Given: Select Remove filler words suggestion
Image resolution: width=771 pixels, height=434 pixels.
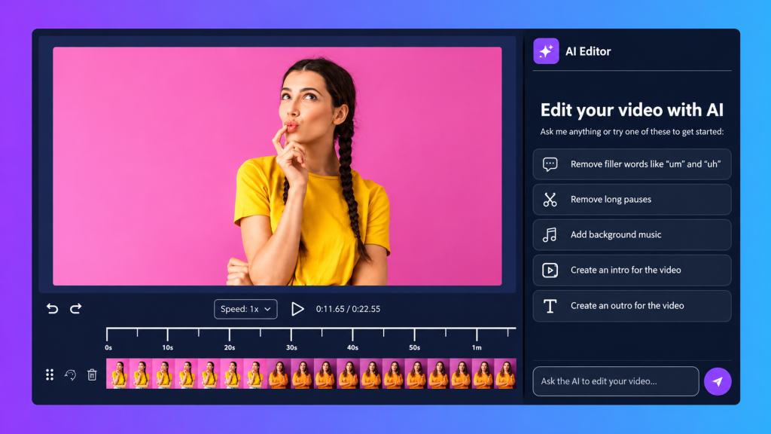Looking at the screenshot, I should [632, 164].
